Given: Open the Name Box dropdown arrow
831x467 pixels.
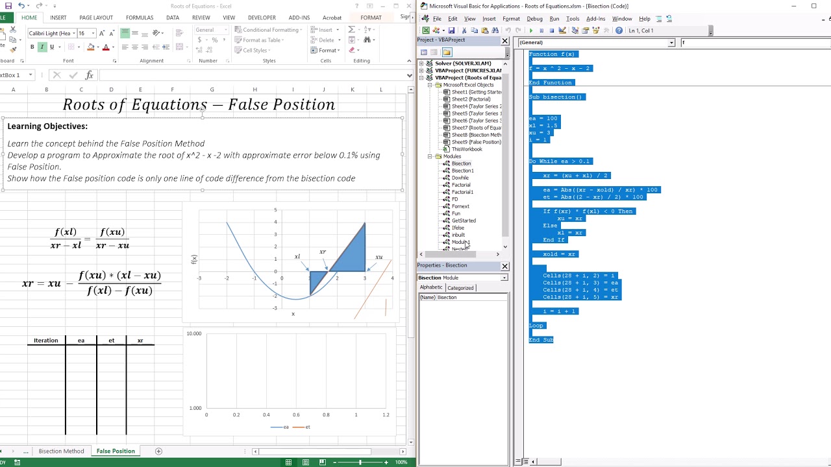Looking at the screenshot, I should (x=30, y=75).
